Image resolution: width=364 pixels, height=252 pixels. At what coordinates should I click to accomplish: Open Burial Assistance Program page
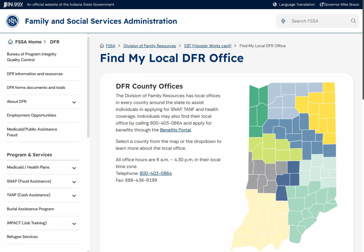31,209
